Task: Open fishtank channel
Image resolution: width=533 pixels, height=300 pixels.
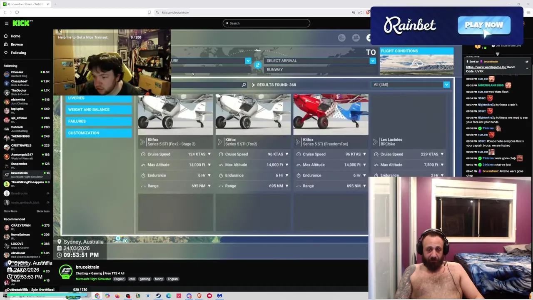Action: (x=26, y=129)
